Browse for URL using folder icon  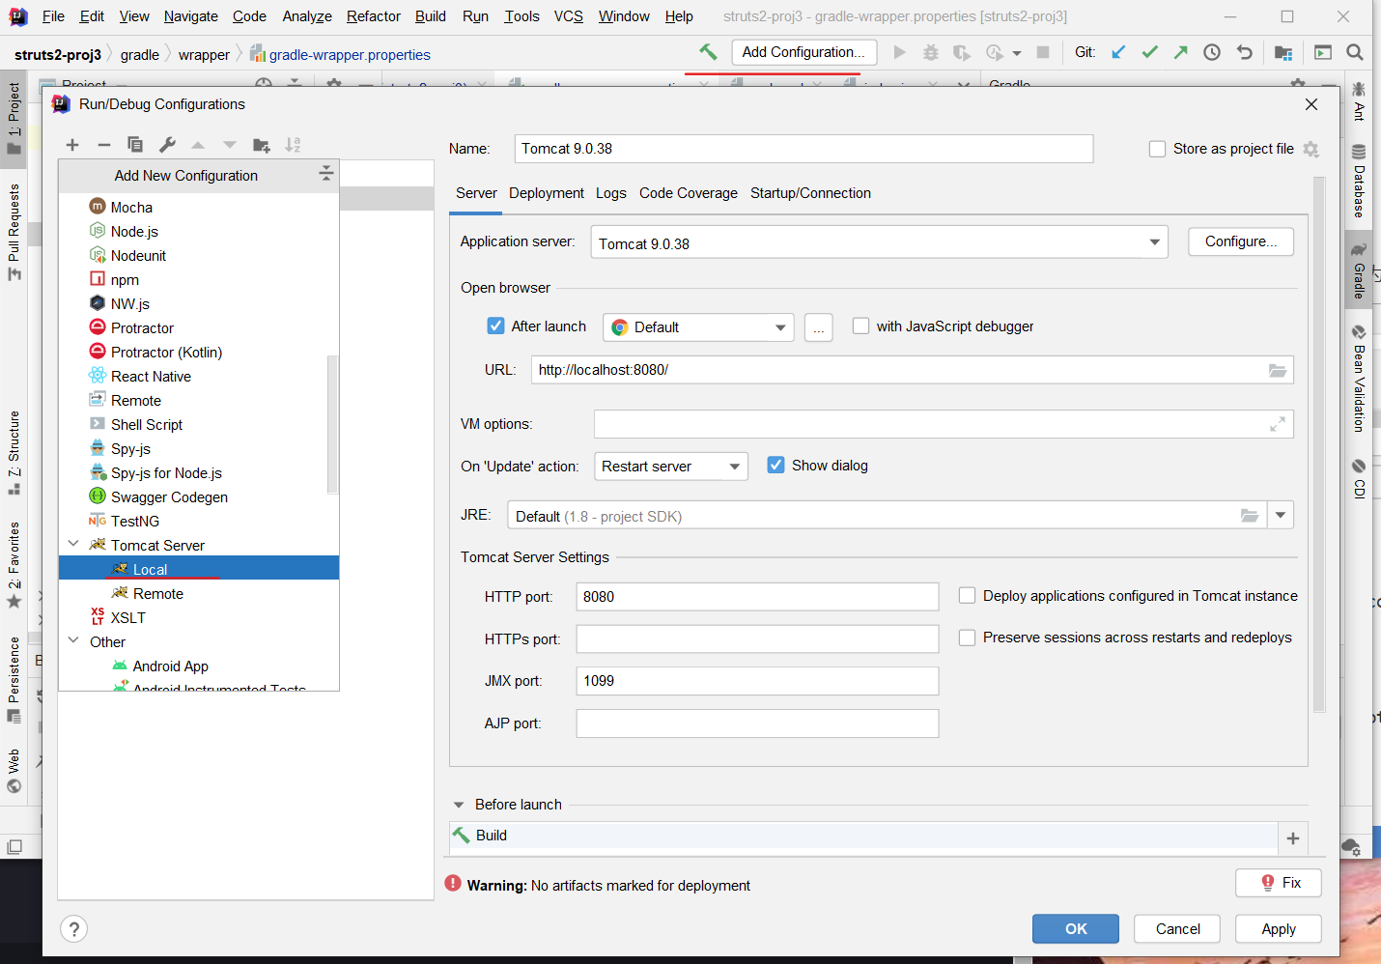tap(1277, 370)
